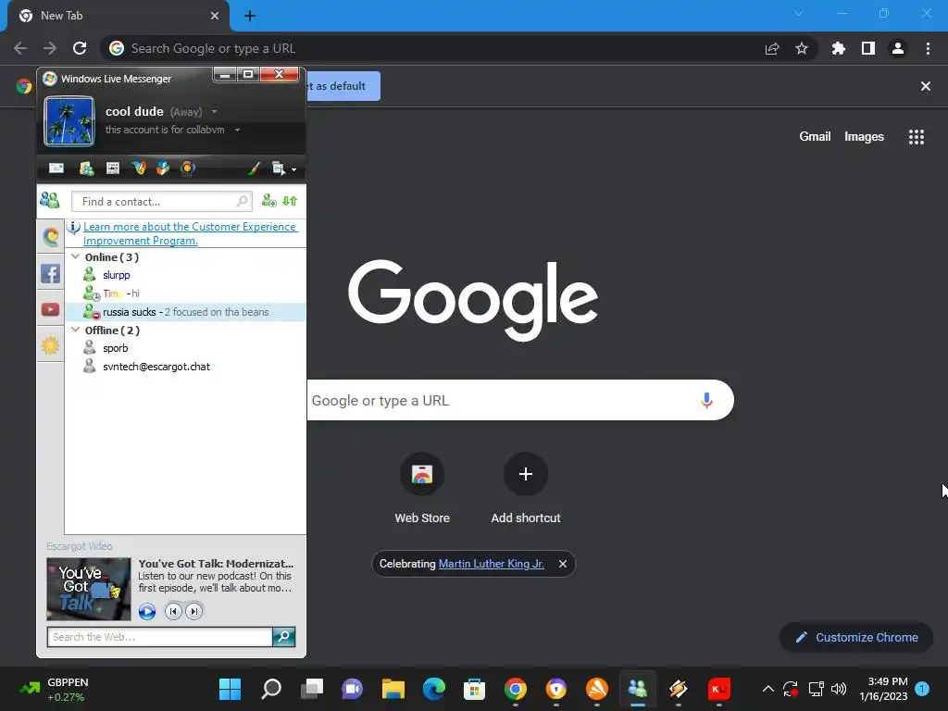Click the paintbrush color scheme icon

coord(254,168)
